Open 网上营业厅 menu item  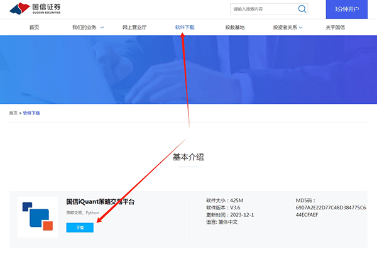pos(134,28)
